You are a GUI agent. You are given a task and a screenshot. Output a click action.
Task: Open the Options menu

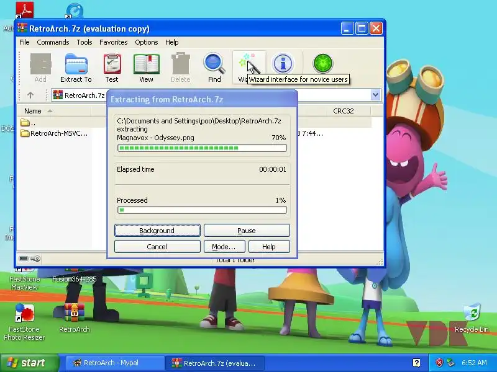[x=147, y=42]
